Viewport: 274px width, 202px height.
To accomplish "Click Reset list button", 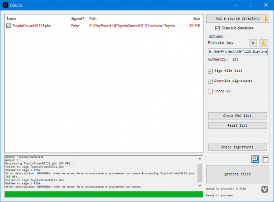I will click(x=238, y=125).
